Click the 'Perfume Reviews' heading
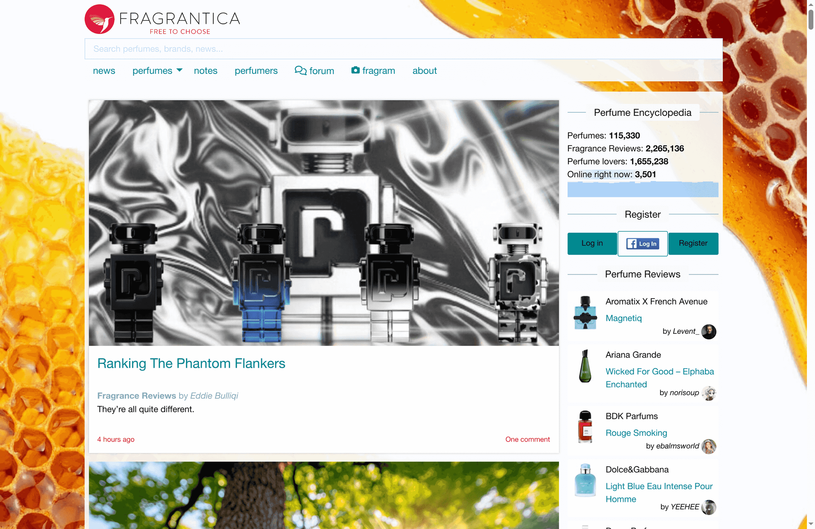Image resolution: width=815 pixels, height=529 pixels. tap(643, 274)
